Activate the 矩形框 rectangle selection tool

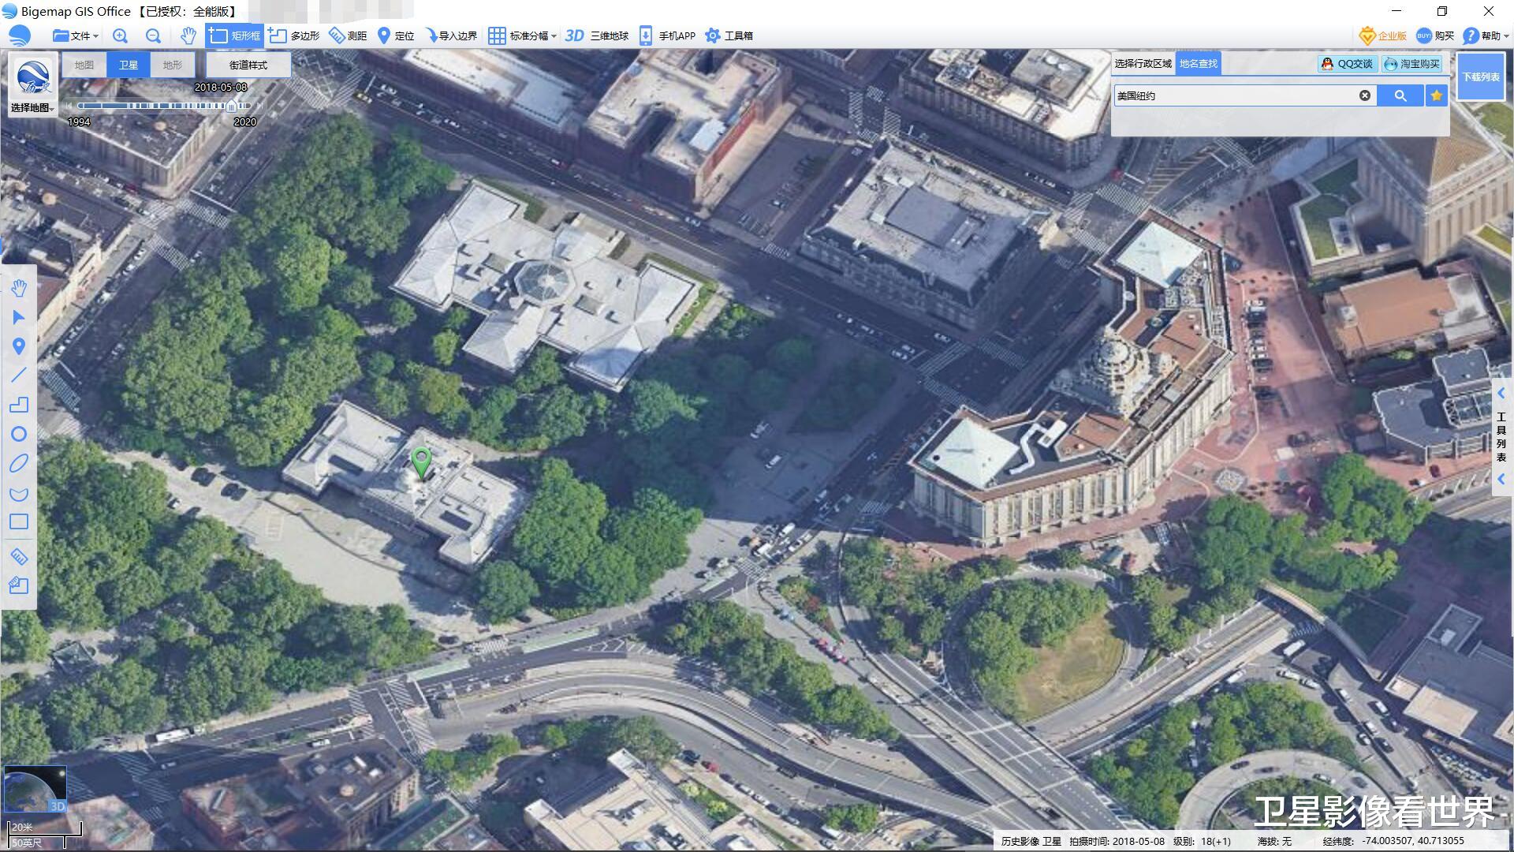pos(235,35)
